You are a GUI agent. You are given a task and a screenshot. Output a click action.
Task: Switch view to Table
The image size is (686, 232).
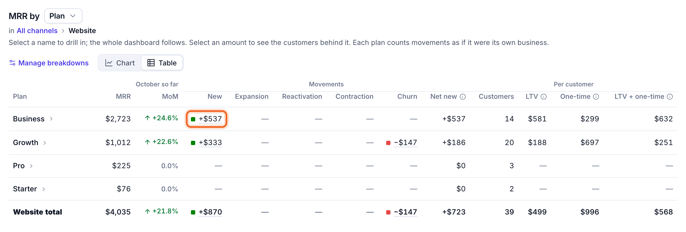[162, 63]
